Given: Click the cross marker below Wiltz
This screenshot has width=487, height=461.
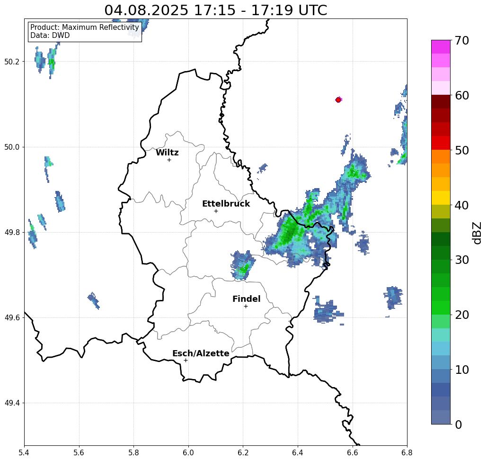Looking at the screenshot, I should point(169,160).
